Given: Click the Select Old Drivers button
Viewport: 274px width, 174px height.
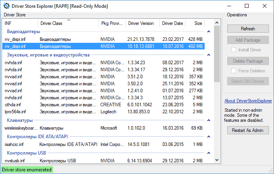Looking at the screenshot, I should click(x=248, y=81).
